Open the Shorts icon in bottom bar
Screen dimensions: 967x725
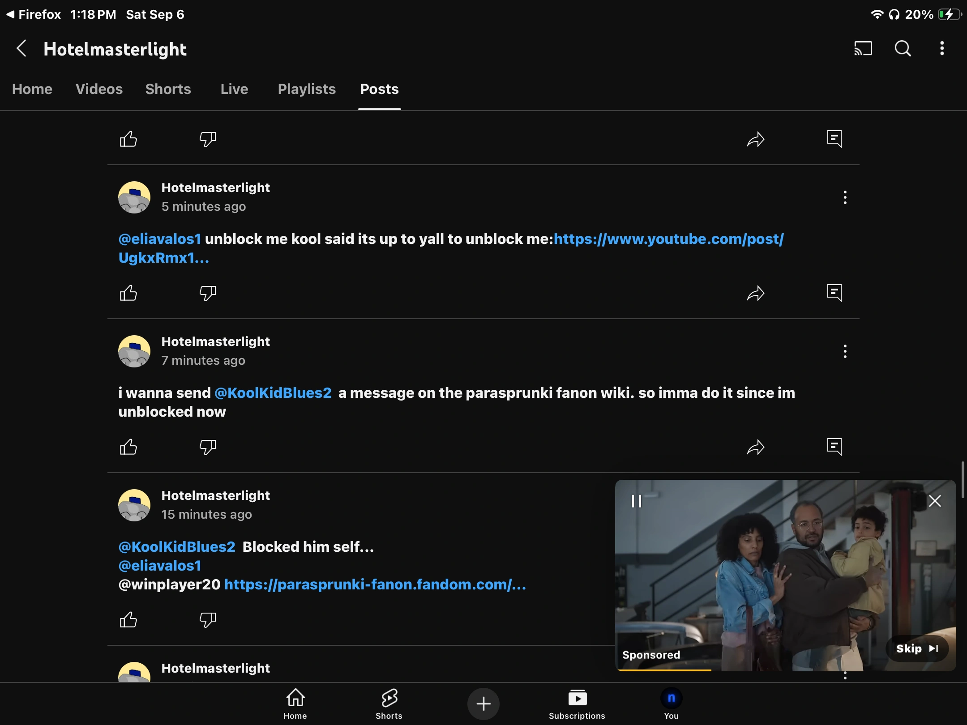(x=389, y=704)
